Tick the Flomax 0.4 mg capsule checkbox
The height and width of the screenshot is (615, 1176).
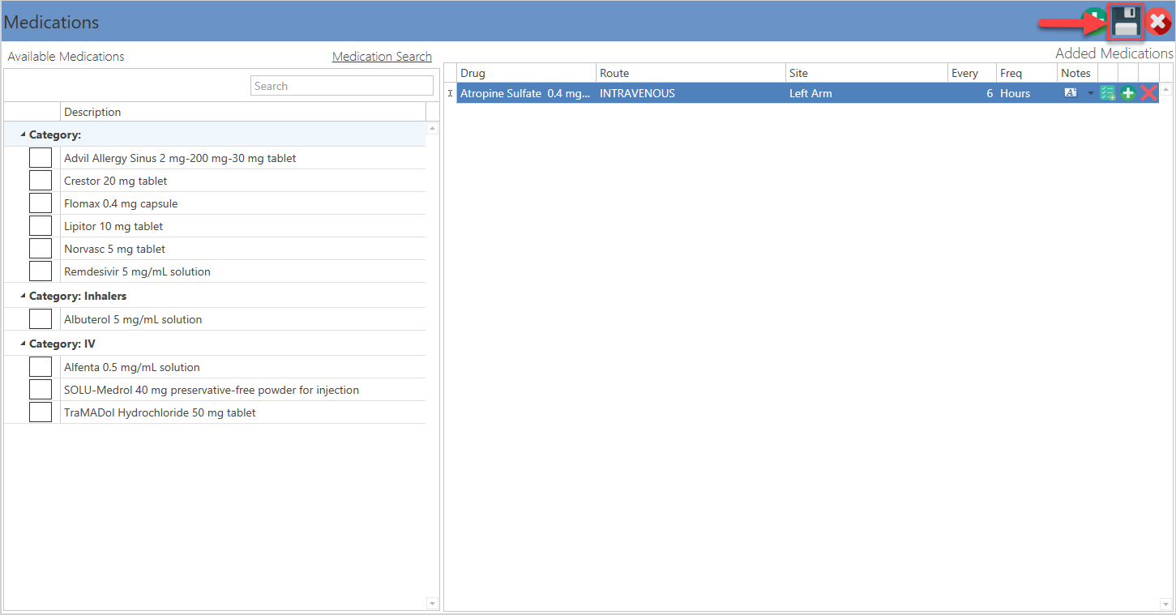41,203
